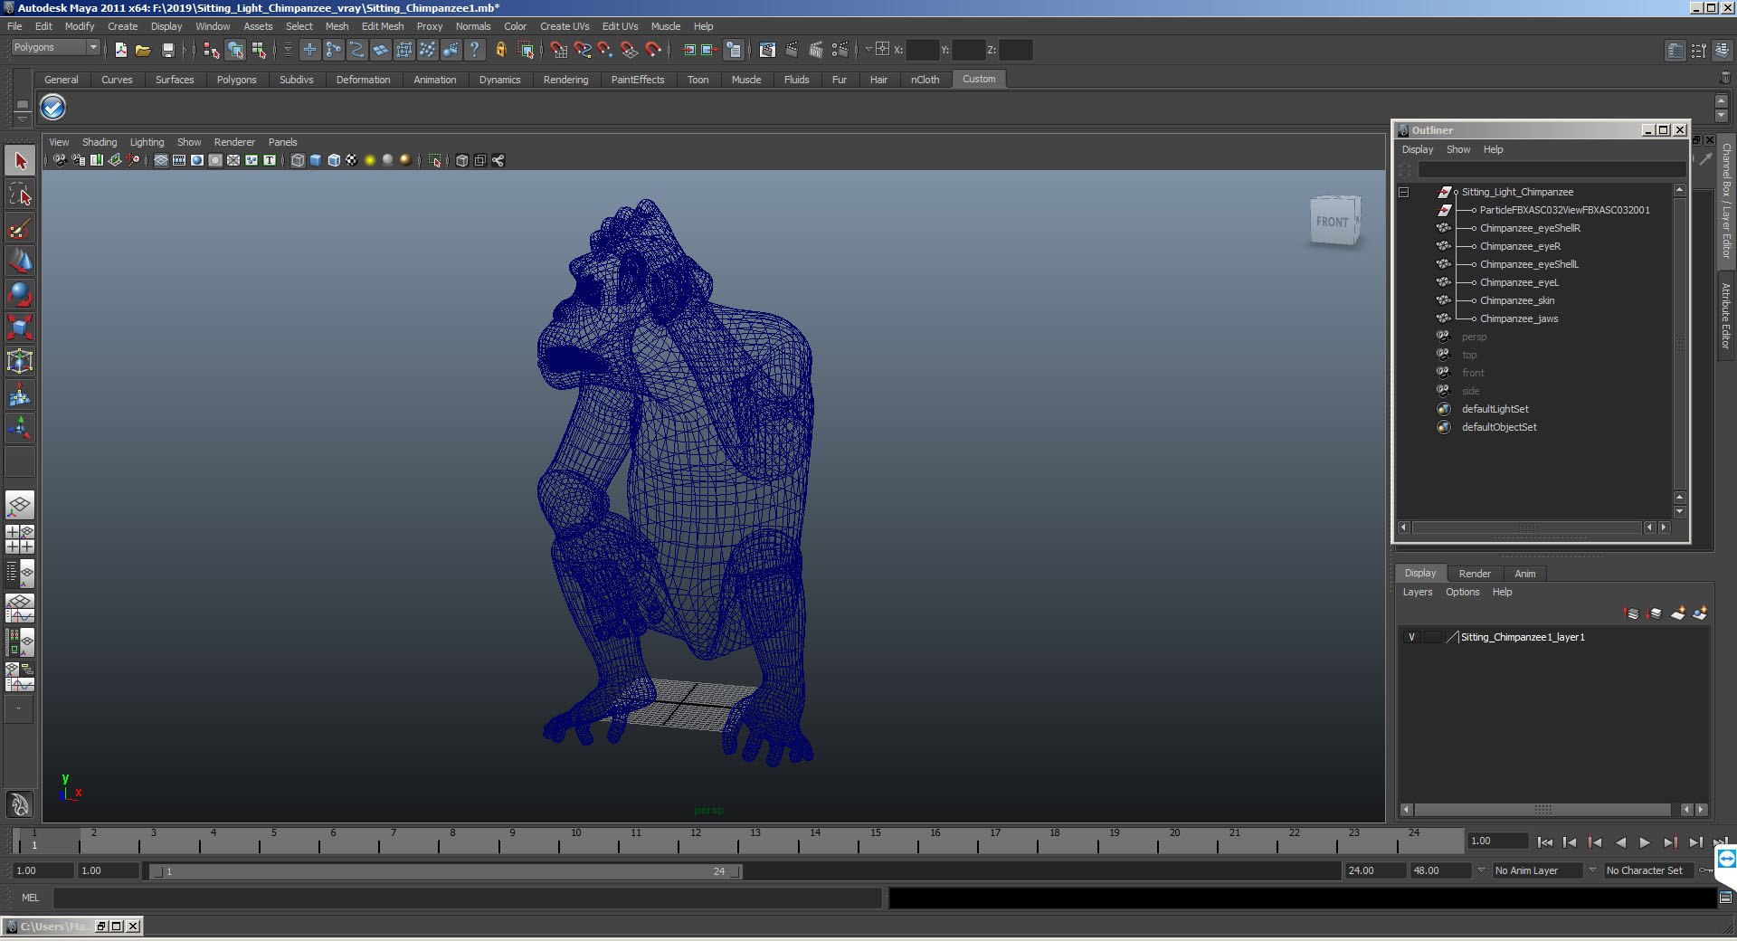
Task: Select Chimpanzee_jaws in the Outliner
Action: [x=1519, y=318]
